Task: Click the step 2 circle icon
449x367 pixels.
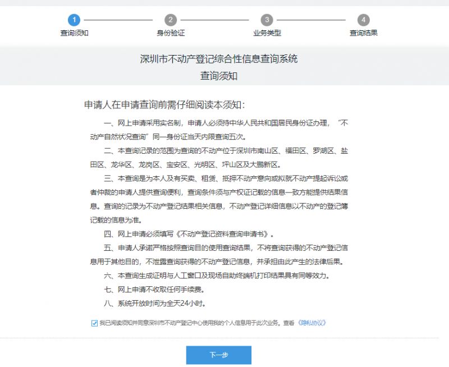Action: pos(171,20)
